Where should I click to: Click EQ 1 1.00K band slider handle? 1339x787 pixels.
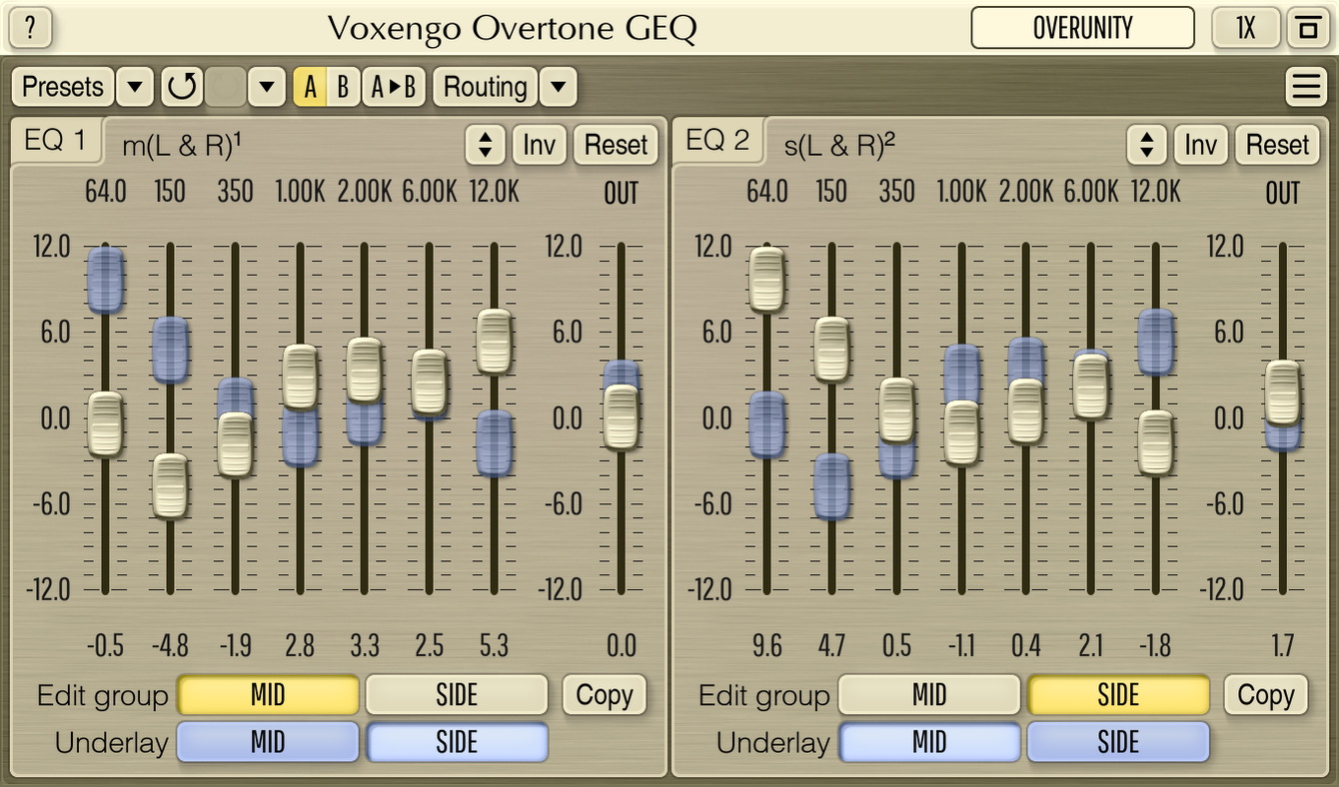pos(300,378)
